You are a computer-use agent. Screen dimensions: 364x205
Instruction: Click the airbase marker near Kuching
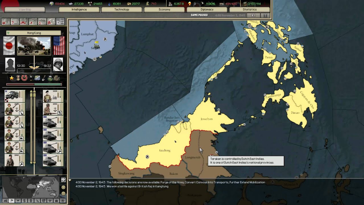point(147,157)
